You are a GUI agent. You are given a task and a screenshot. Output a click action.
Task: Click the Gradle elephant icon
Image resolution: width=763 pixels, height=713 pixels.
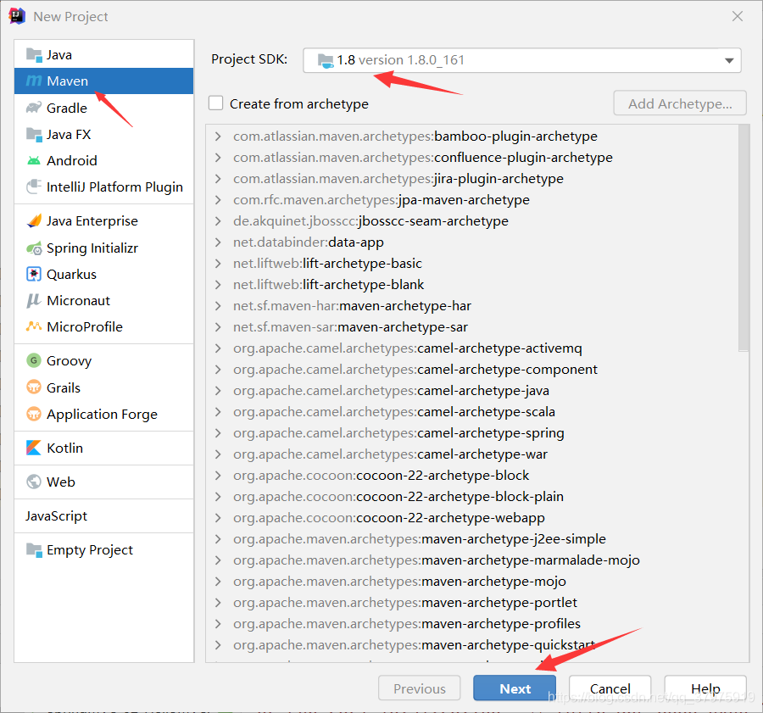(x=34, y=108)
